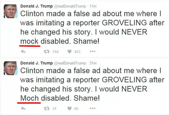This screenshot has width=169, height=115.
Task: Open the 31m timestamp link
Action: (x=93, y=63)
